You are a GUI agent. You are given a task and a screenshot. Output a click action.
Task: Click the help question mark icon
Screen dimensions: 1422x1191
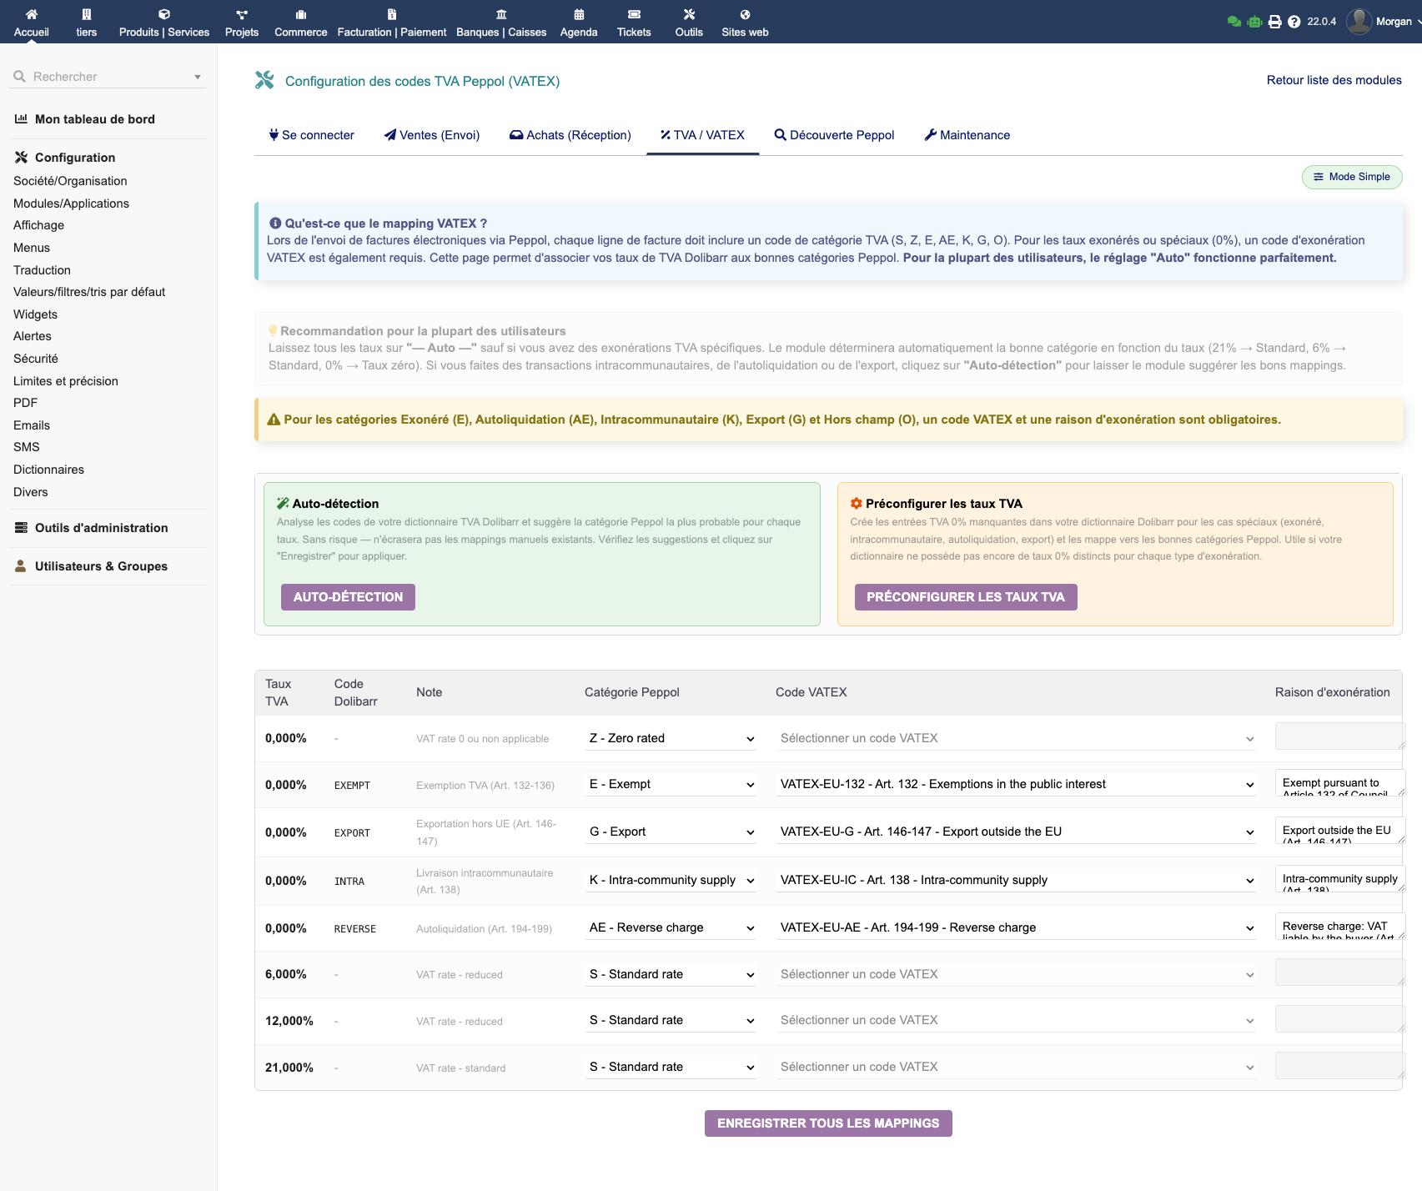(x=1294, y=22)
